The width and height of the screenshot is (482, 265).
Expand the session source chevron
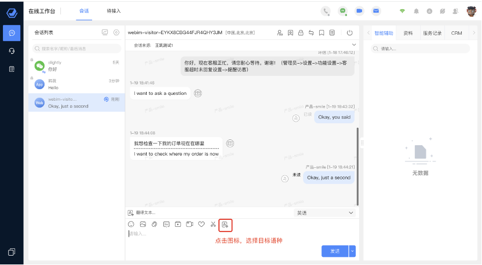point(354,45)
